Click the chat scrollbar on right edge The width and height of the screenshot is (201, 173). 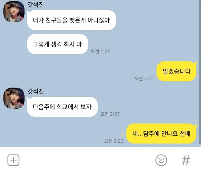[200, 72]
